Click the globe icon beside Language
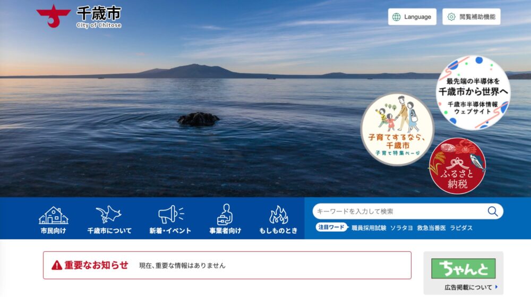This screenshot has height=297, width=531. [396, 17]
